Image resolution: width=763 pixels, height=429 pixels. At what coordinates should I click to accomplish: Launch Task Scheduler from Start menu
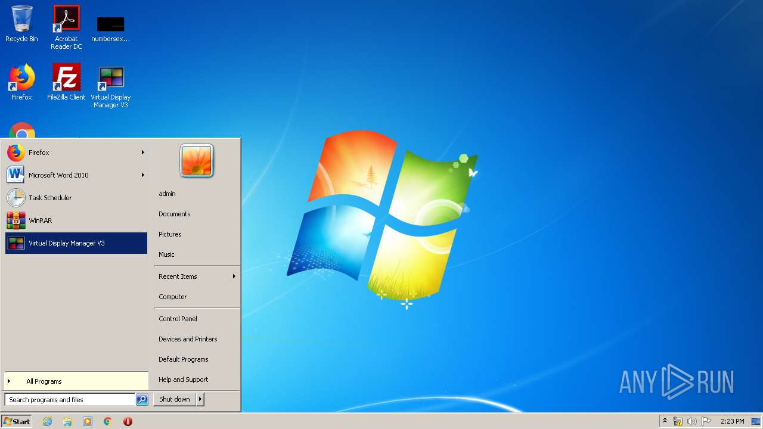(76, 198)
